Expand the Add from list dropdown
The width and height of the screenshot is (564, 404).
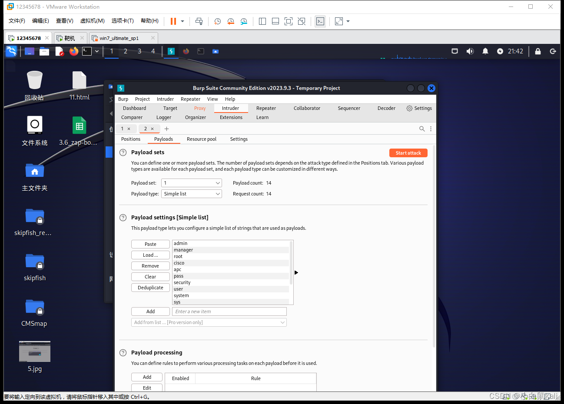pyautogui.click(x=209, y=322)
